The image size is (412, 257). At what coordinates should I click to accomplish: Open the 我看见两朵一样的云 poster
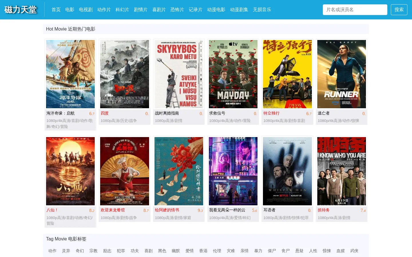(x=233, y=171)
